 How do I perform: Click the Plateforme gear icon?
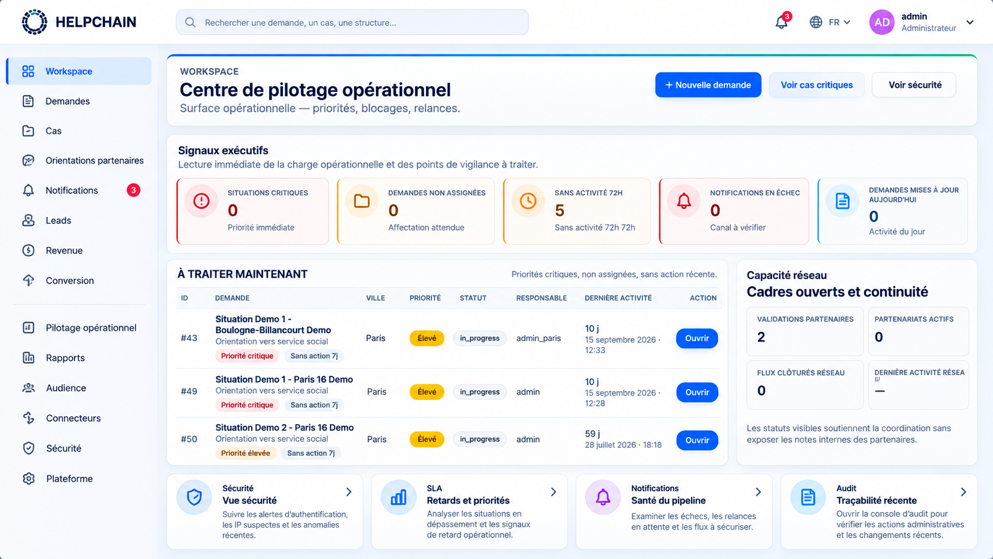[x=29, y=478]
